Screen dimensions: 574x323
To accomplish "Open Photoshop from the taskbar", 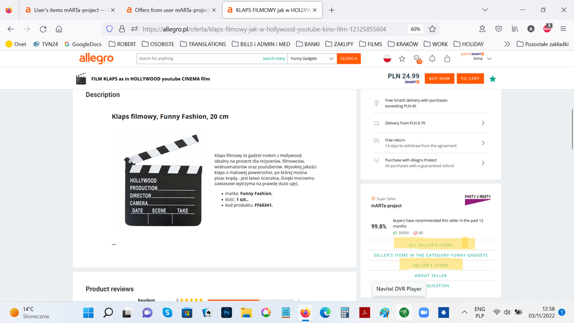I will coord(226,313).
